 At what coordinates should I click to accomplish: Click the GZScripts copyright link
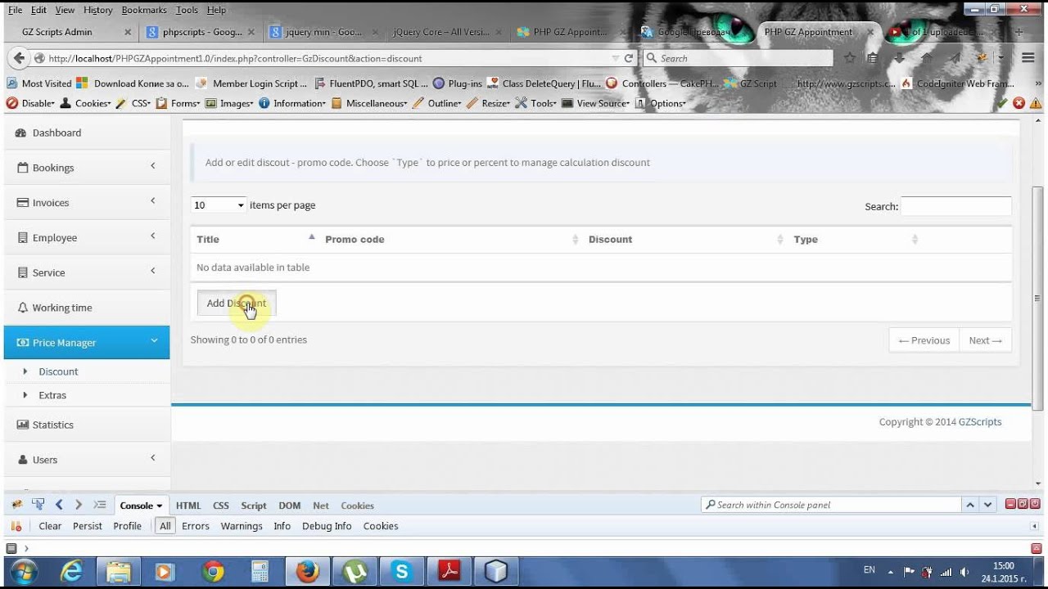(980, 422)
